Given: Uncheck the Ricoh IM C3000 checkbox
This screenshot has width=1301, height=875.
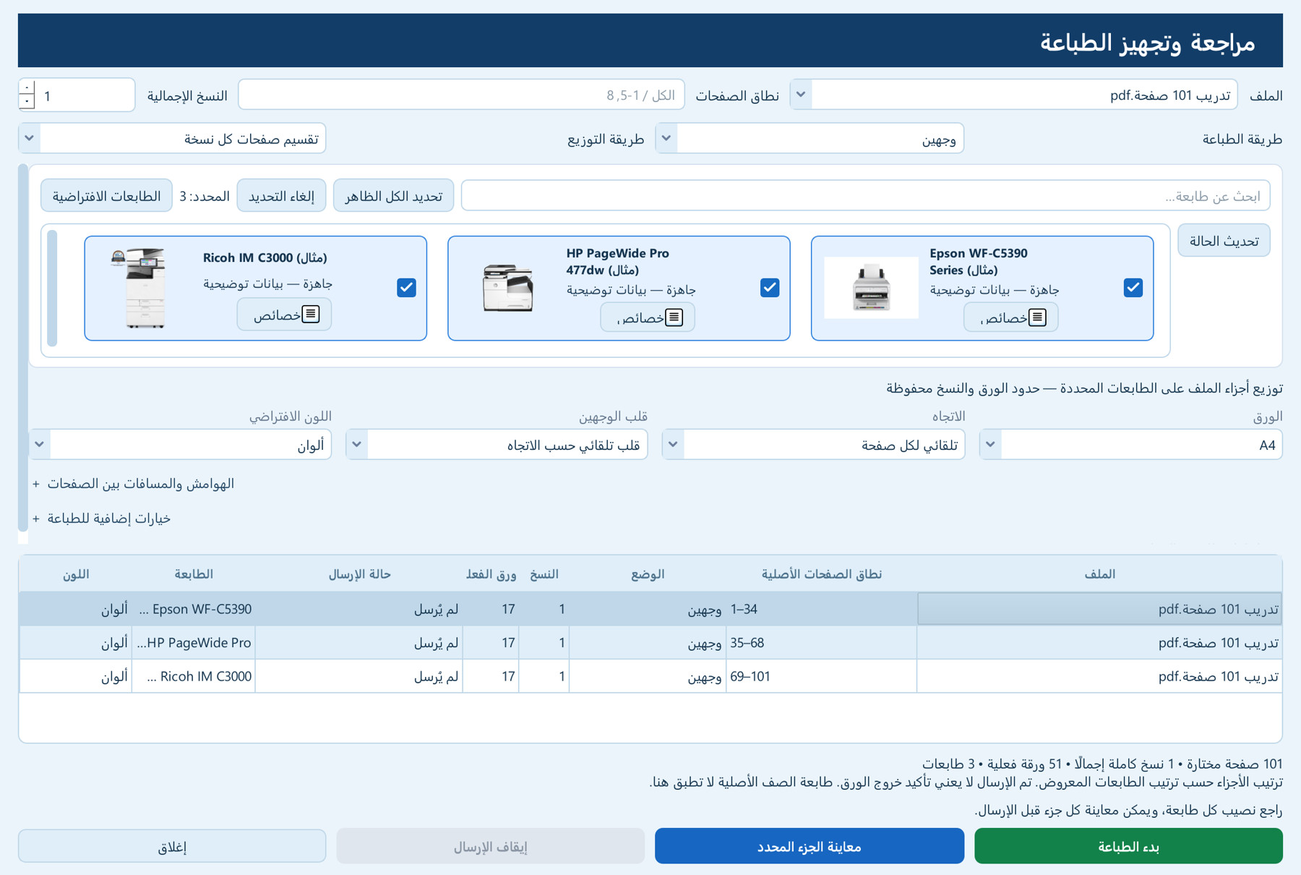Looking at the screenshot, I should 406,288.
